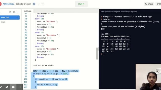Click the 'total = total - 1;' line
Screen dimensions: 161x90
[x=47, y=84]
